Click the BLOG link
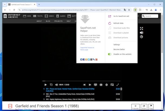 48,21
